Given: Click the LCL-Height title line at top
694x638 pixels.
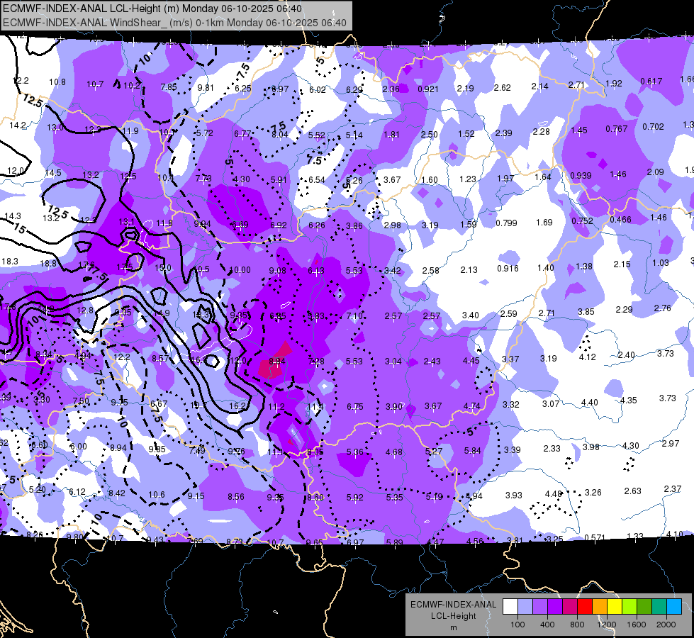Looking at the screenshot, I should click(152, 9).
